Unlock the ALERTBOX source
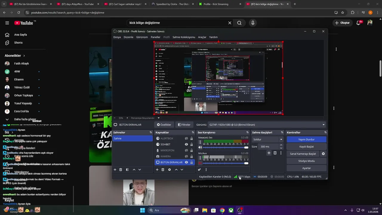This screenshot has height=215, width=382. point(192,139)
